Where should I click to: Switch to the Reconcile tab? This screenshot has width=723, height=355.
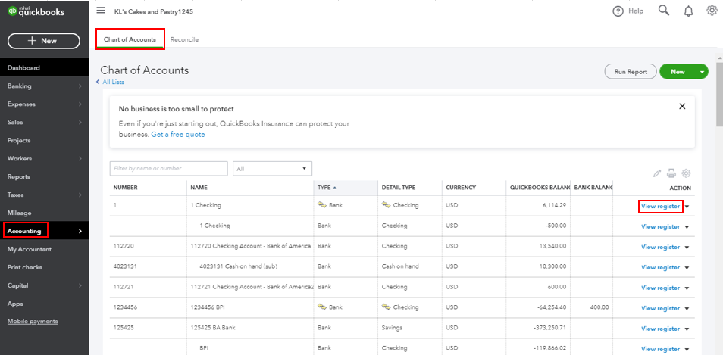[x=184, y=39]
